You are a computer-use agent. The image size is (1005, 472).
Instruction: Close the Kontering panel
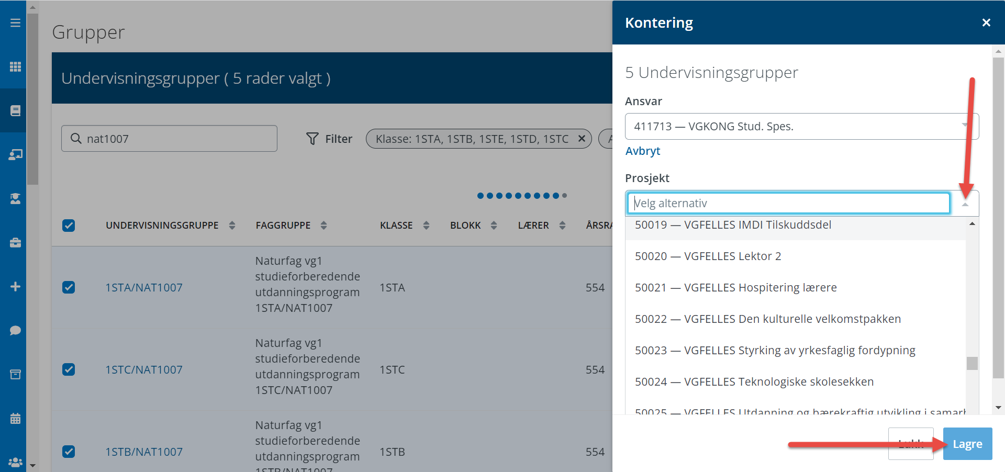pyautogui.click(x=986, y=23)
